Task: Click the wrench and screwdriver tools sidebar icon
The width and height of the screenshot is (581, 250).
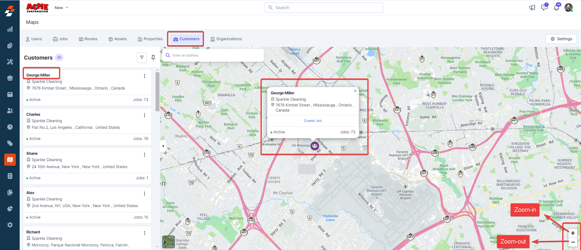Action: click(x=10, y=62)
